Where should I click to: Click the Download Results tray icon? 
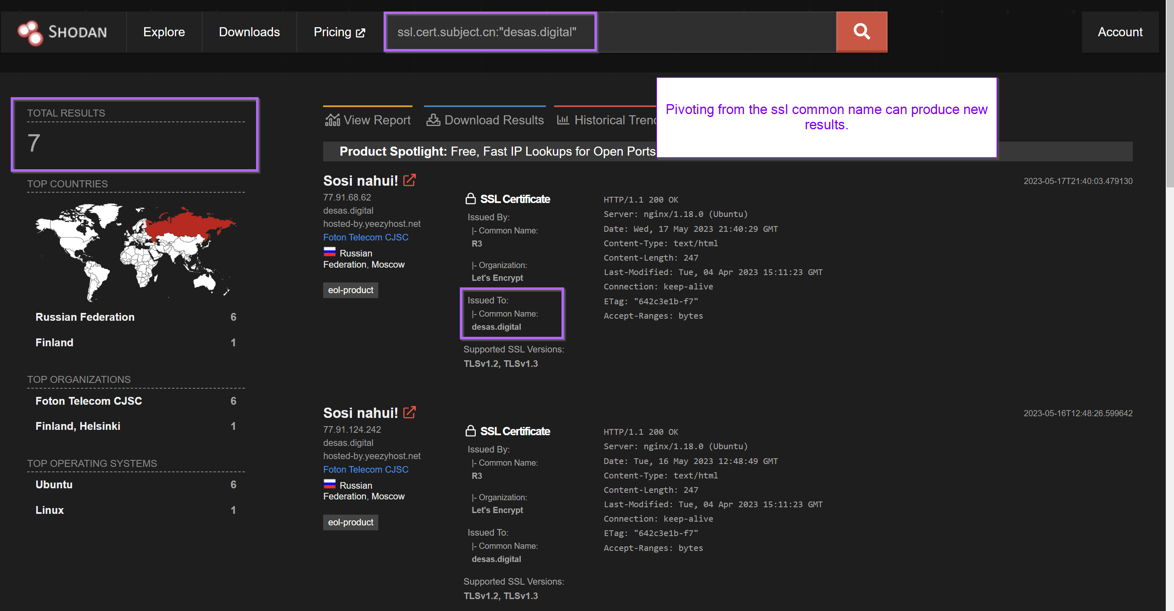[x=433, y=120]
